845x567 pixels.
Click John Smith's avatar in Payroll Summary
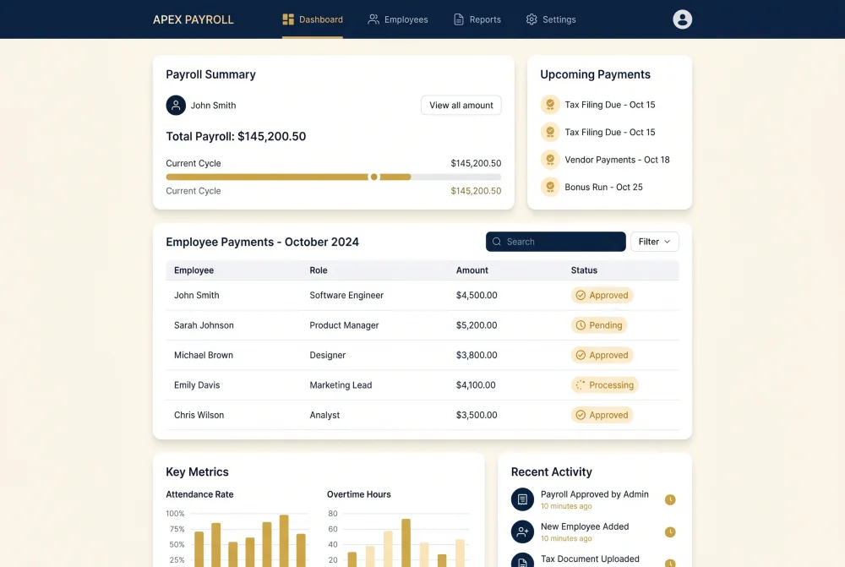[x=176, y=105]
